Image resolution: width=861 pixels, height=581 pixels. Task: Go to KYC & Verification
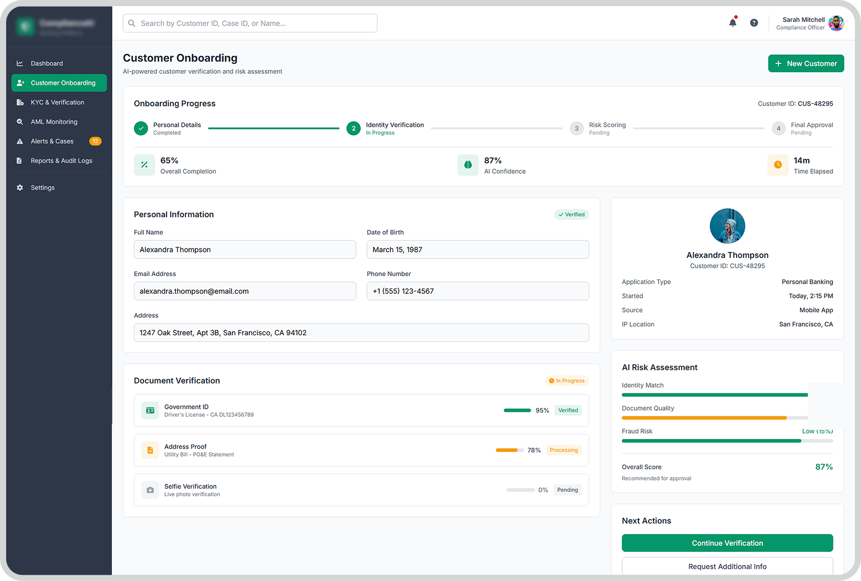pos(59,102)
